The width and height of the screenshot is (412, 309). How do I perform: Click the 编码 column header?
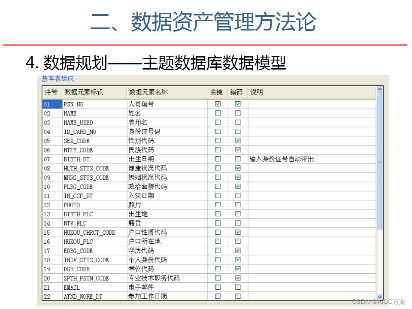[237, 92]
